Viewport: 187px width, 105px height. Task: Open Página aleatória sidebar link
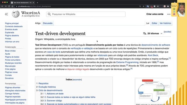click(12, 36)
